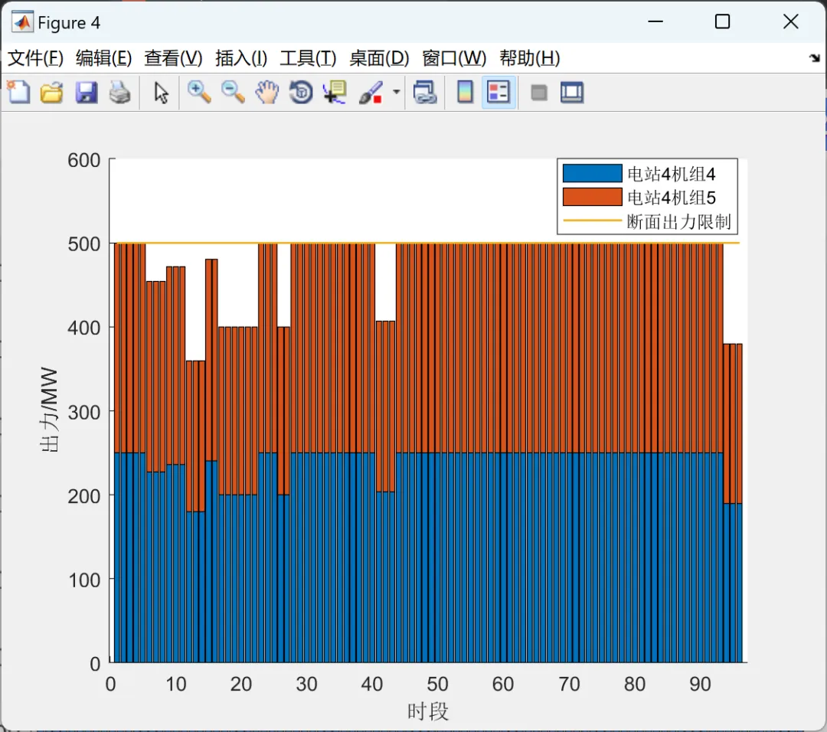Click x-axis tick label 10

tap(175, 684)
